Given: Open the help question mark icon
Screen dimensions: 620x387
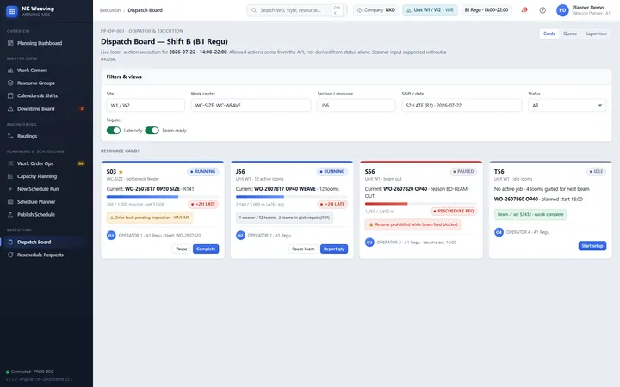Looking at the screenshot, I should (542, 10).
